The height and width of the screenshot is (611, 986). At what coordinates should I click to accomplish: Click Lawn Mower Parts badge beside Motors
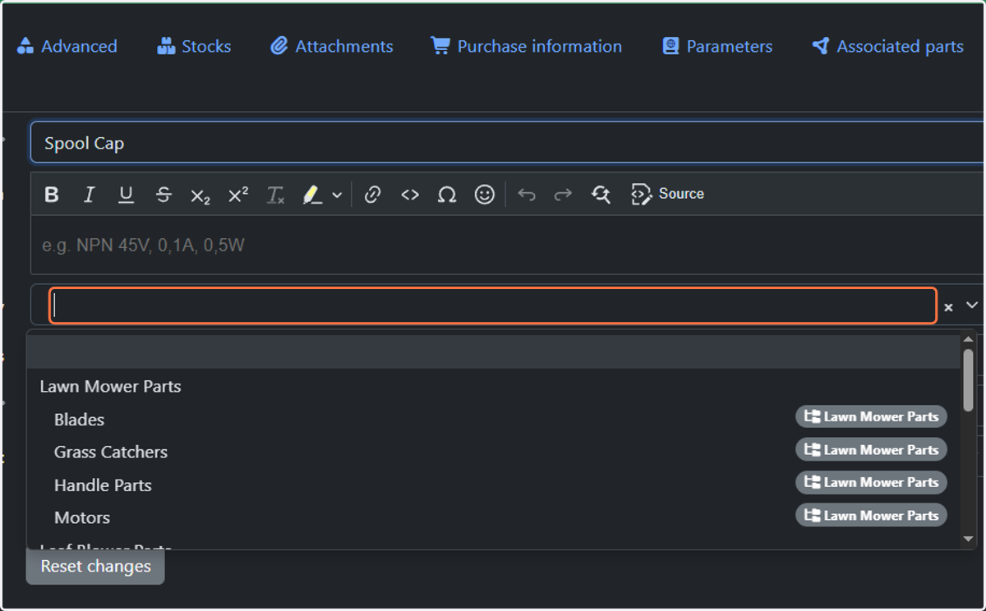871,515
